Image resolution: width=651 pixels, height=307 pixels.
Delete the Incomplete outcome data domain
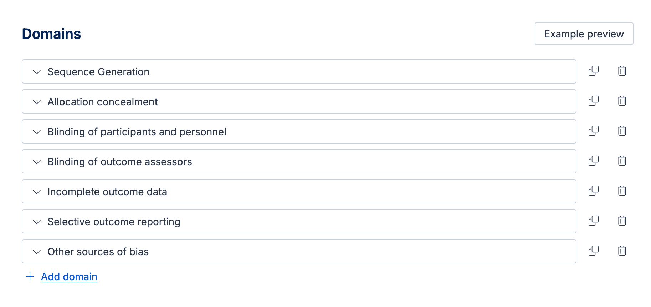click(622, 191)
